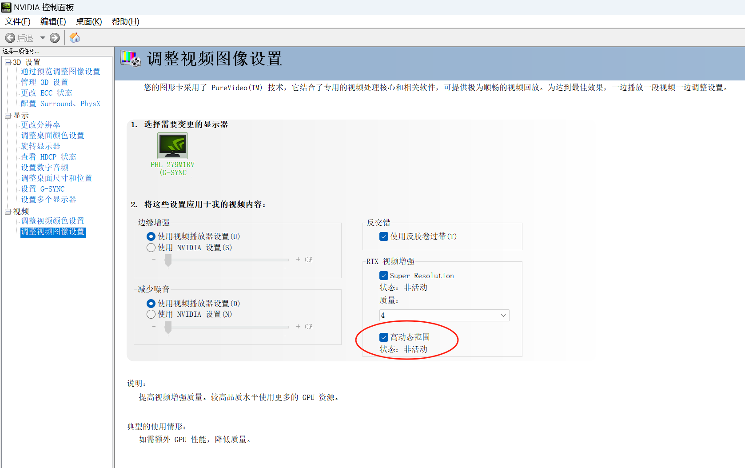Screen dimensions: 745x468
Task: Click the 选择一项任务... header text
Action: coord(21,51)
